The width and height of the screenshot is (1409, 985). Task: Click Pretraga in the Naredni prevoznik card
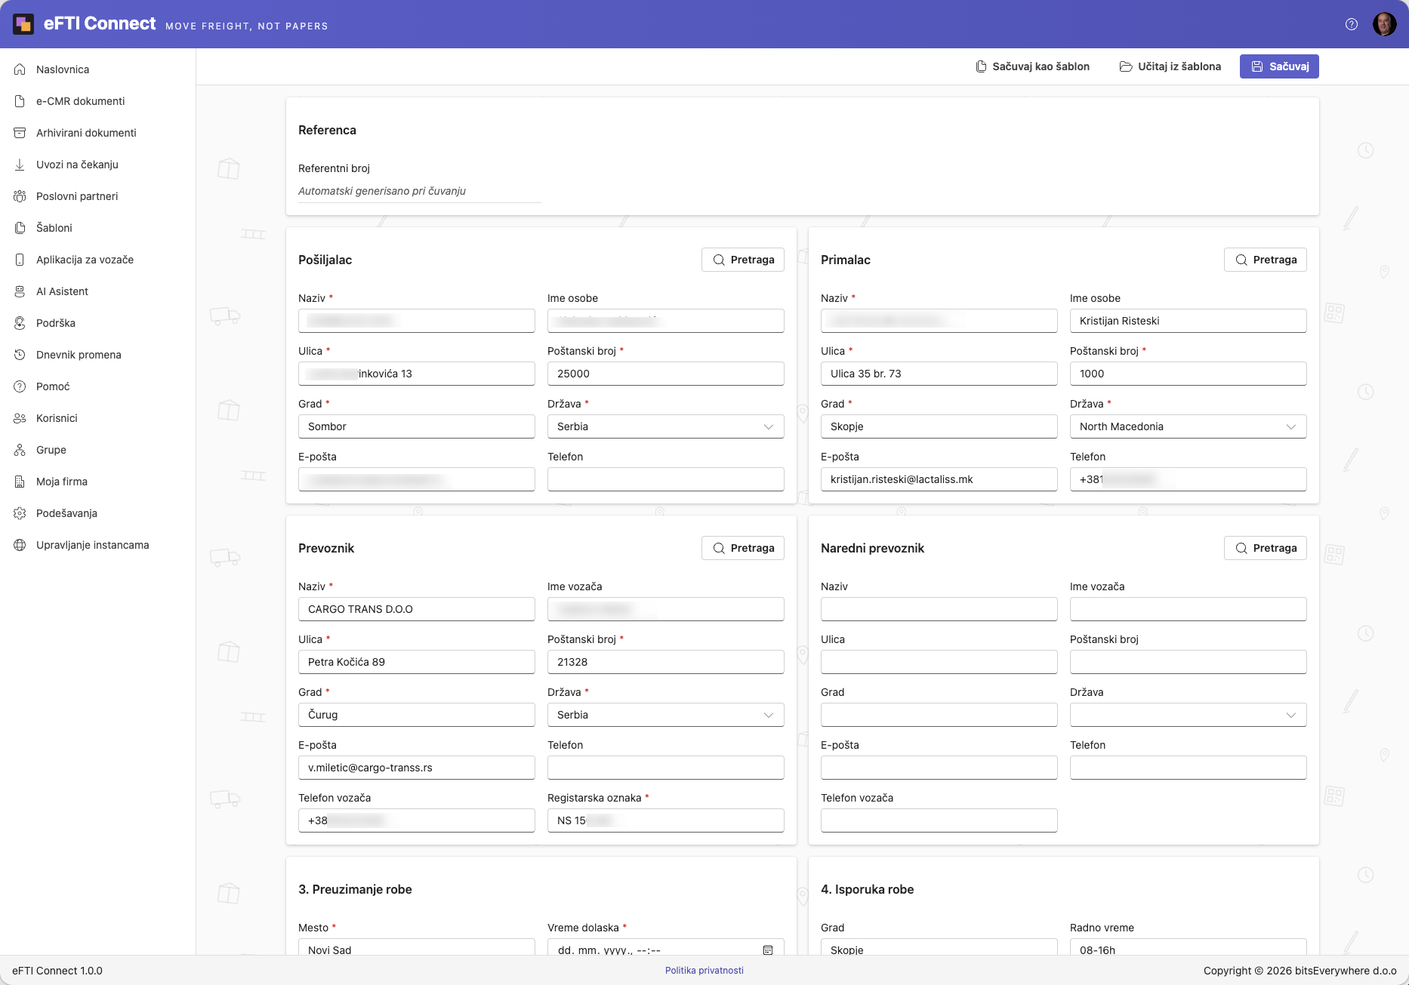pyautogui.click(x=1266, y=548)
